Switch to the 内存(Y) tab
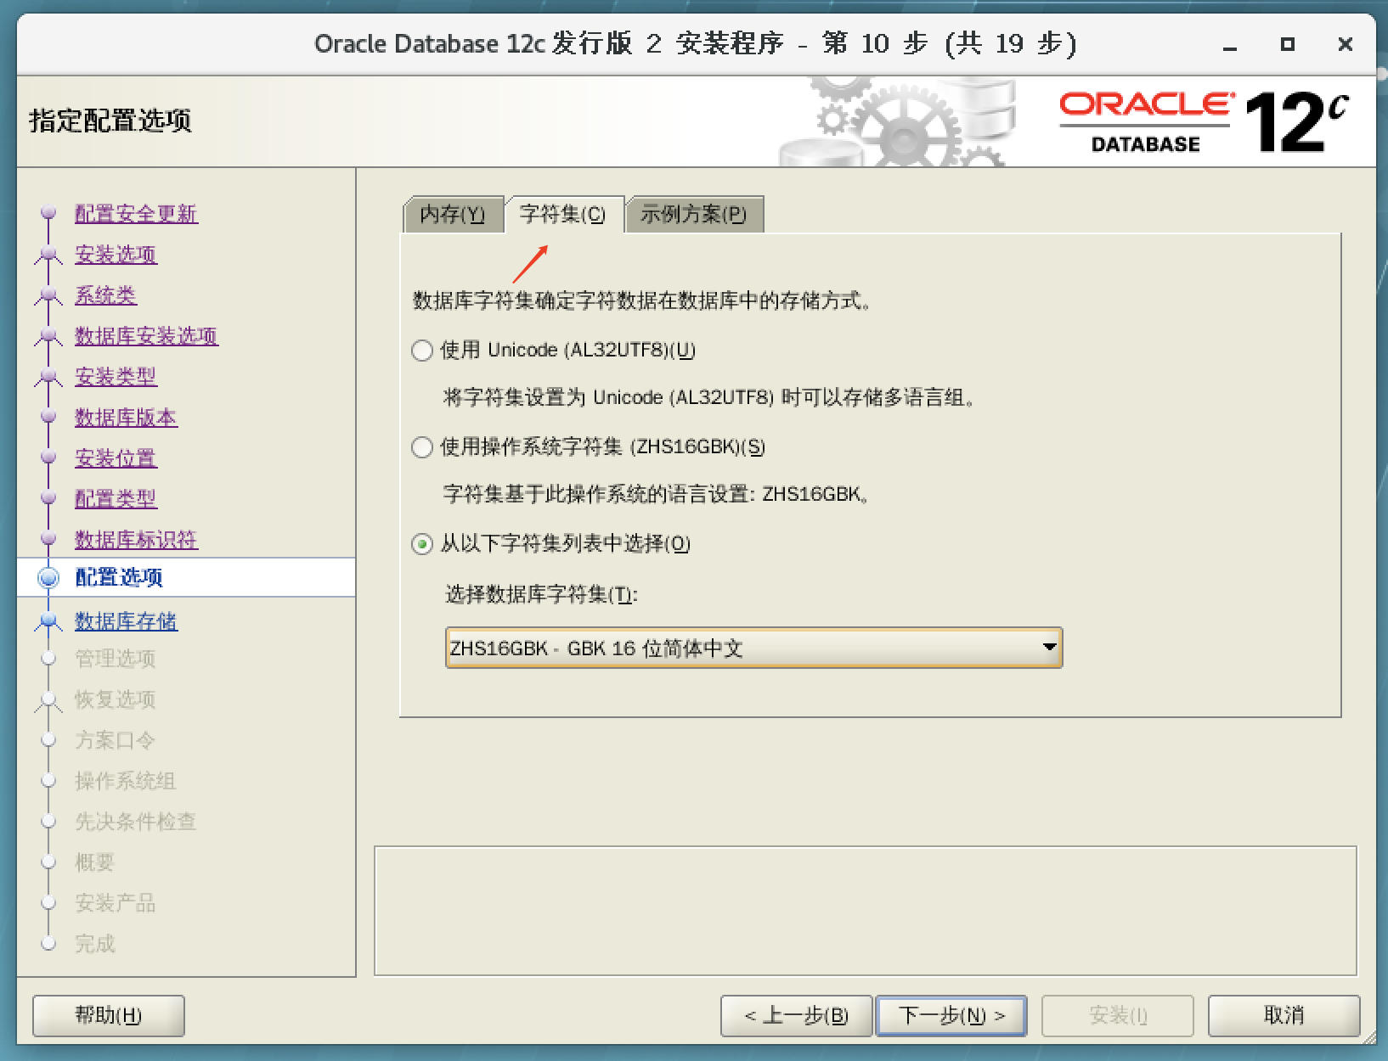This screenshot has height=1061, width=1388. click(453, 214)
